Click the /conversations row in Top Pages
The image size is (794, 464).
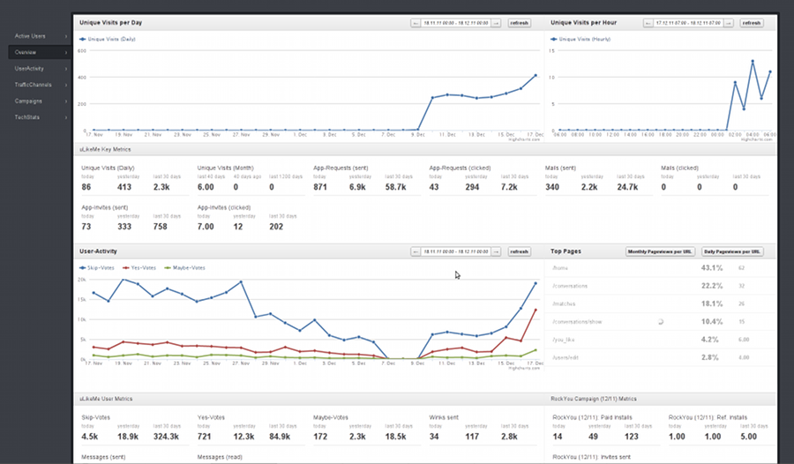(x=660, y=286)
